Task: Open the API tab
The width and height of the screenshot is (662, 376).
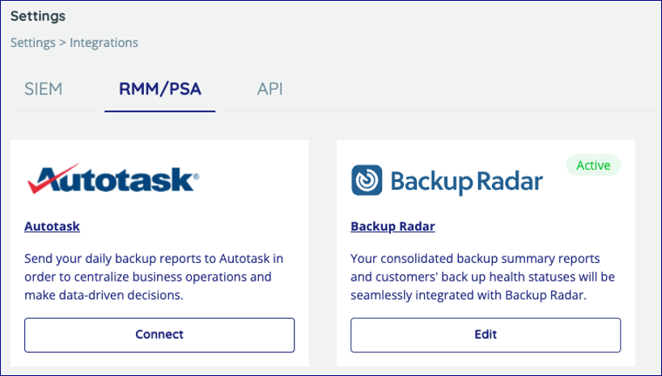Action: tap(269, 89)
